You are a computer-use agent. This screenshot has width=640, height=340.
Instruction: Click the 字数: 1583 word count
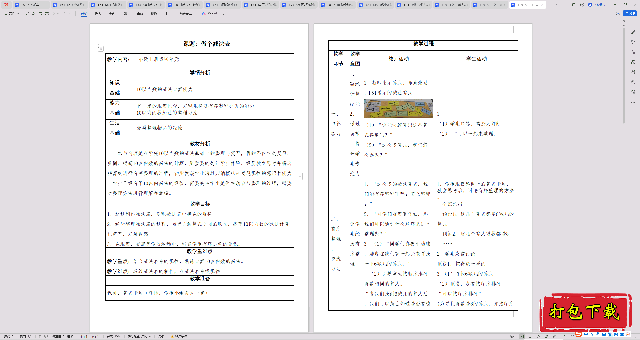coord(114,336)
